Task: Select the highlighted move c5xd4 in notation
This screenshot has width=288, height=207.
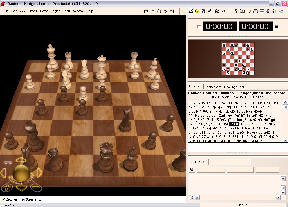Action: click(x=234, y=124)
